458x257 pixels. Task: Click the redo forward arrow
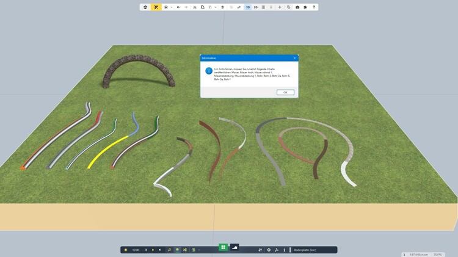pyautogui.click(x=186, y=7)
